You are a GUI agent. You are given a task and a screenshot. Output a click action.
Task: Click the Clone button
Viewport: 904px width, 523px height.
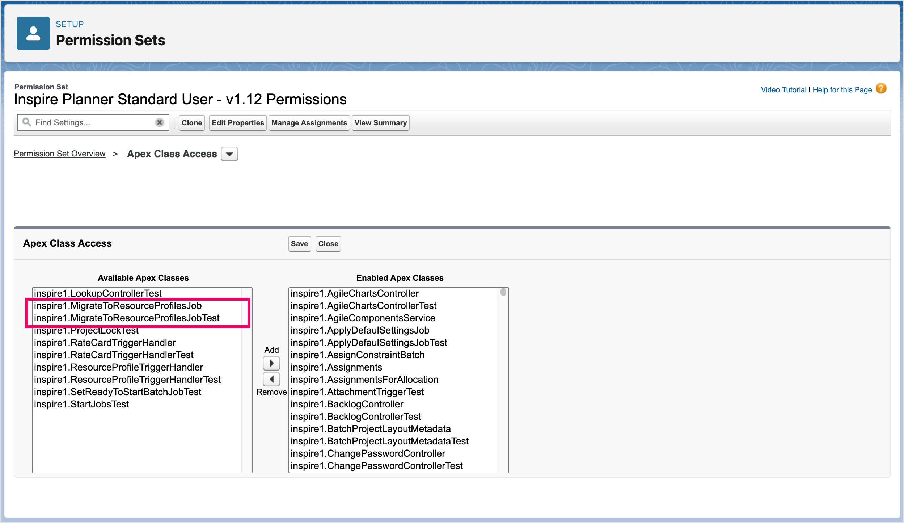coord(192,123)
